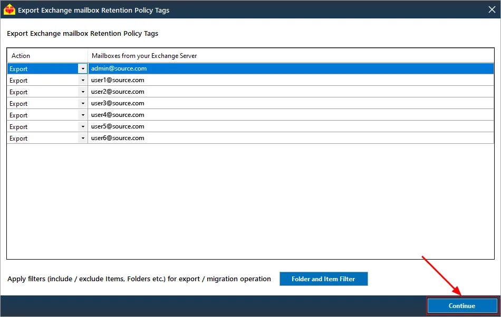Click the Folder and Item Filter button
The image size is (501, 317).
click(x=323, y=279)
